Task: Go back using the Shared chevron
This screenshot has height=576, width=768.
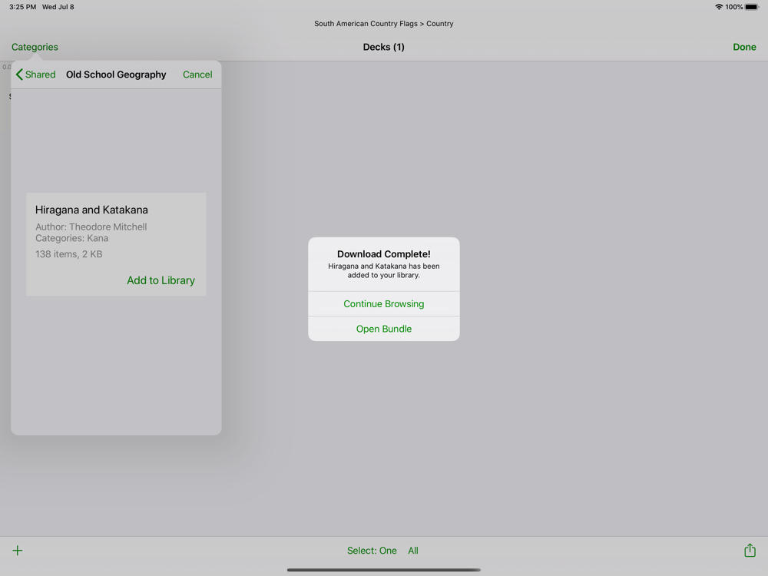Action: (35, 74)
